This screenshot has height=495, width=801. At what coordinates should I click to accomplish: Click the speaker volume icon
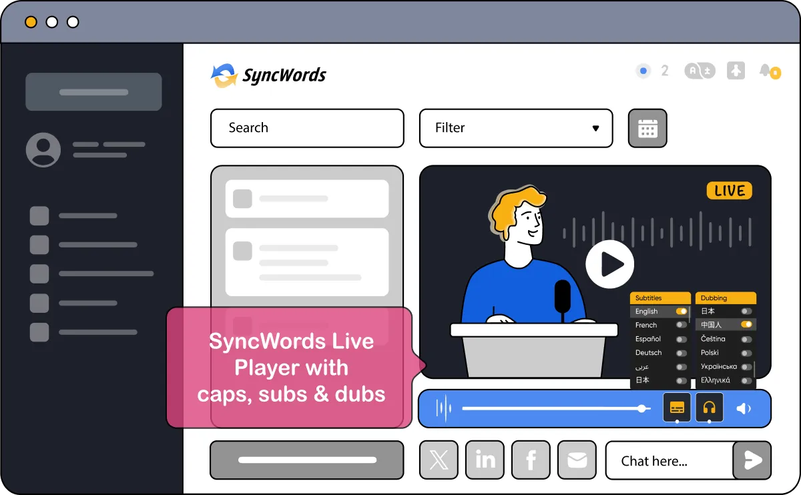click(744, 408)
